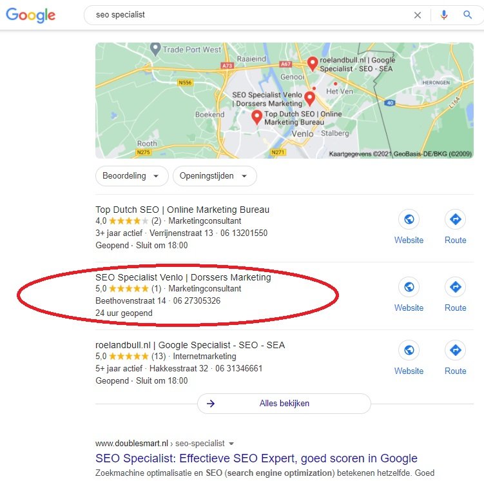Open Dorssers Marketing website globe icon
This screenshot has width=484, height=481.
point(409,287)
